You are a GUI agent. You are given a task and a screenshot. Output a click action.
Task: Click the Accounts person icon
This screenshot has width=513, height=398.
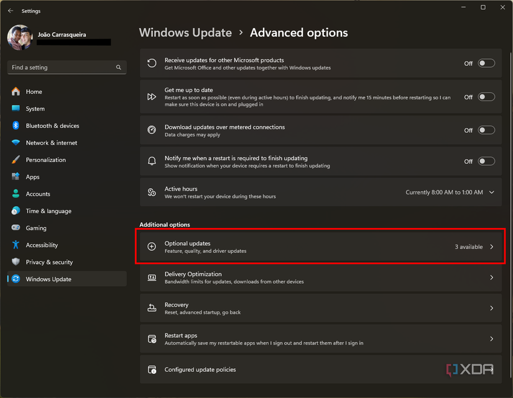click(x=16, y=194)
